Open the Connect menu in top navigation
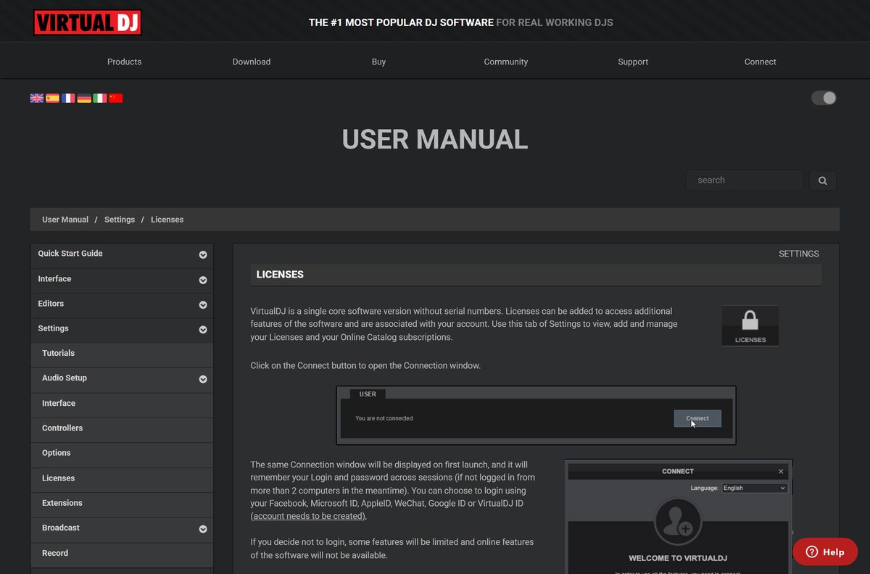 760,62
